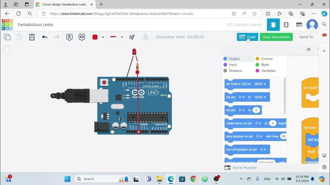Open pin dropdown in turn off speaker block
330x185 pixels.
[263, 150]
